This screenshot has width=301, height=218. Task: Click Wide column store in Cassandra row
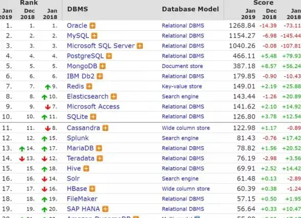(x=186, y=128)
